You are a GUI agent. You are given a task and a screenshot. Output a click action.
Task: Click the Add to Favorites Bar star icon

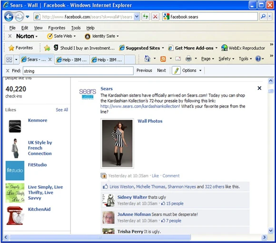[47, 48]
